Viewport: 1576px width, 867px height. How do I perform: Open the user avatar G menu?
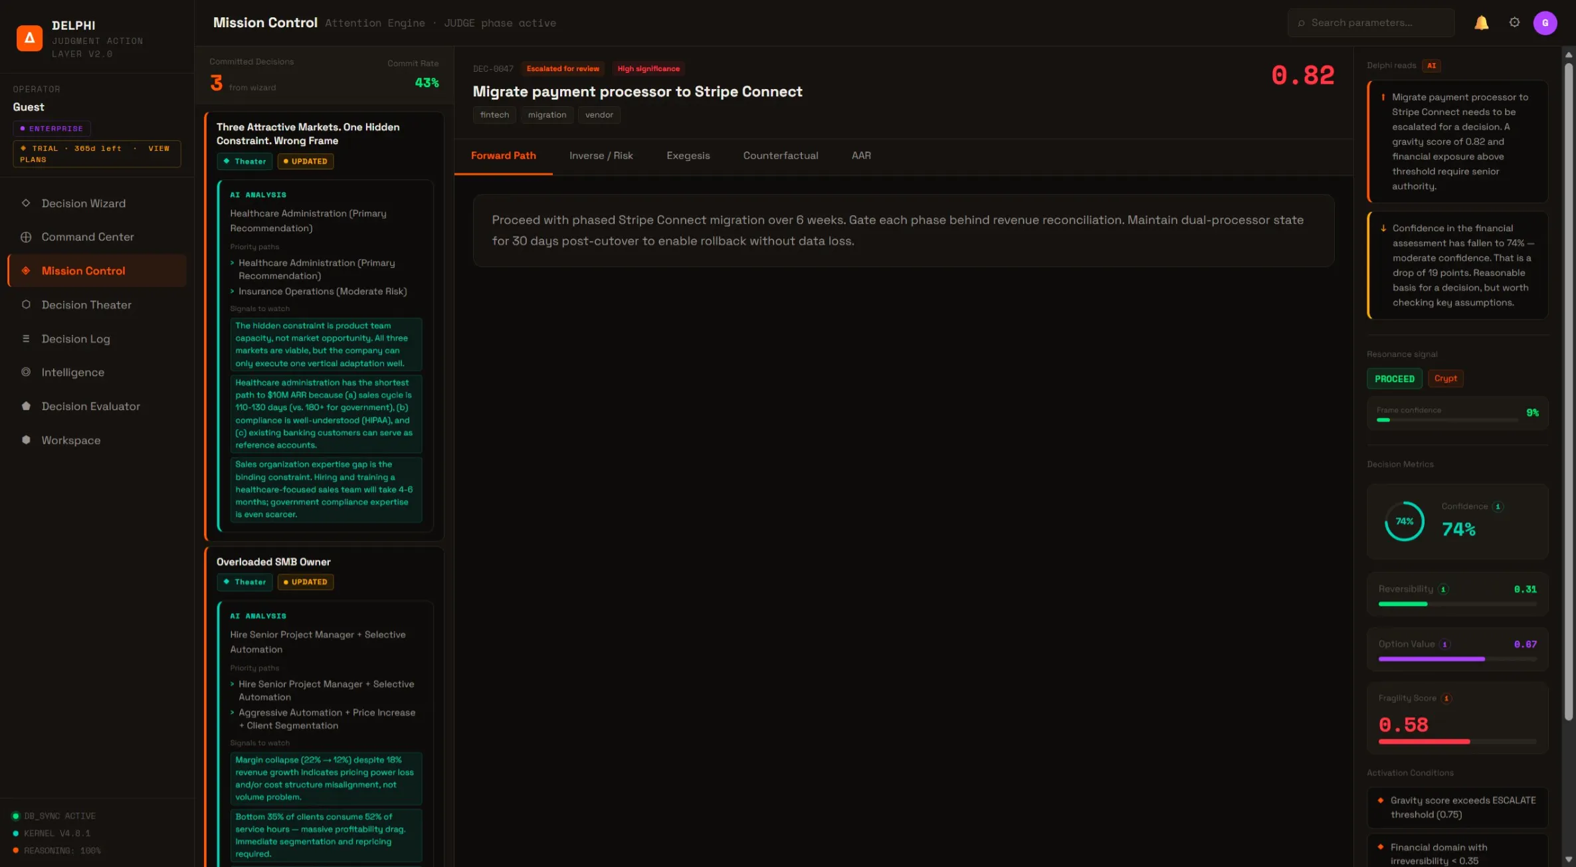pyautogui.click(x=1545, y=23)
